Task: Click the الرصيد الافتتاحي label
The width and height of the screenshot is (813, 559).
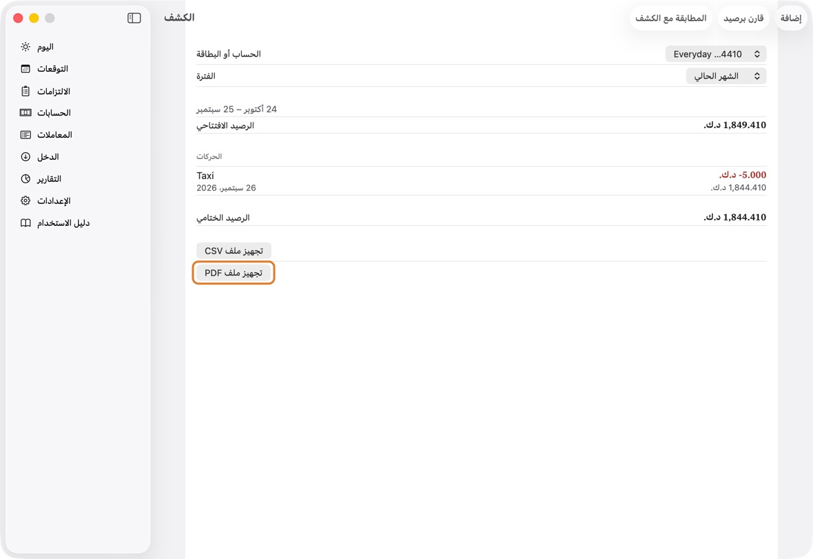Action: click(225, 125)
